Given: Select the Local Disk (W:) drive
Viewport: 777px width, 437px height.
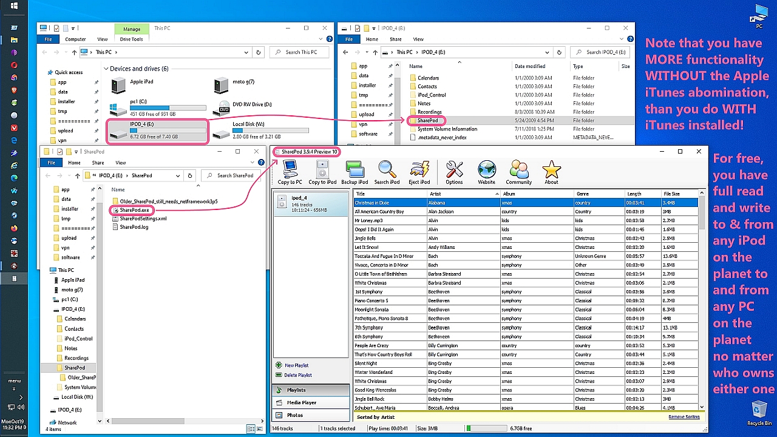Looking at the screenshot, I should [261, 130].
